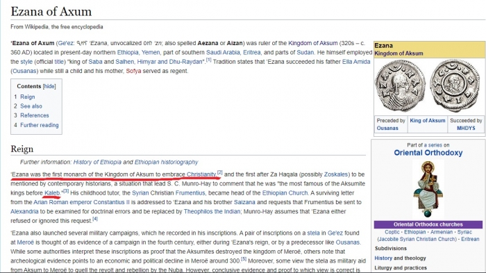This screenshot has height=273, width=486.
Task: Click the red Sofya link
Action: (x=133, y=71)
